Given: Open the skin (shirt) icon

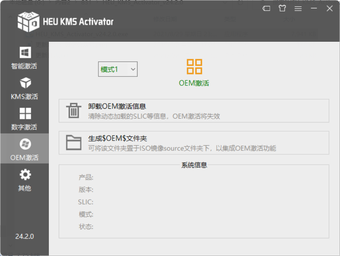Looking at the screenshot, I should (x=282, y=8).
